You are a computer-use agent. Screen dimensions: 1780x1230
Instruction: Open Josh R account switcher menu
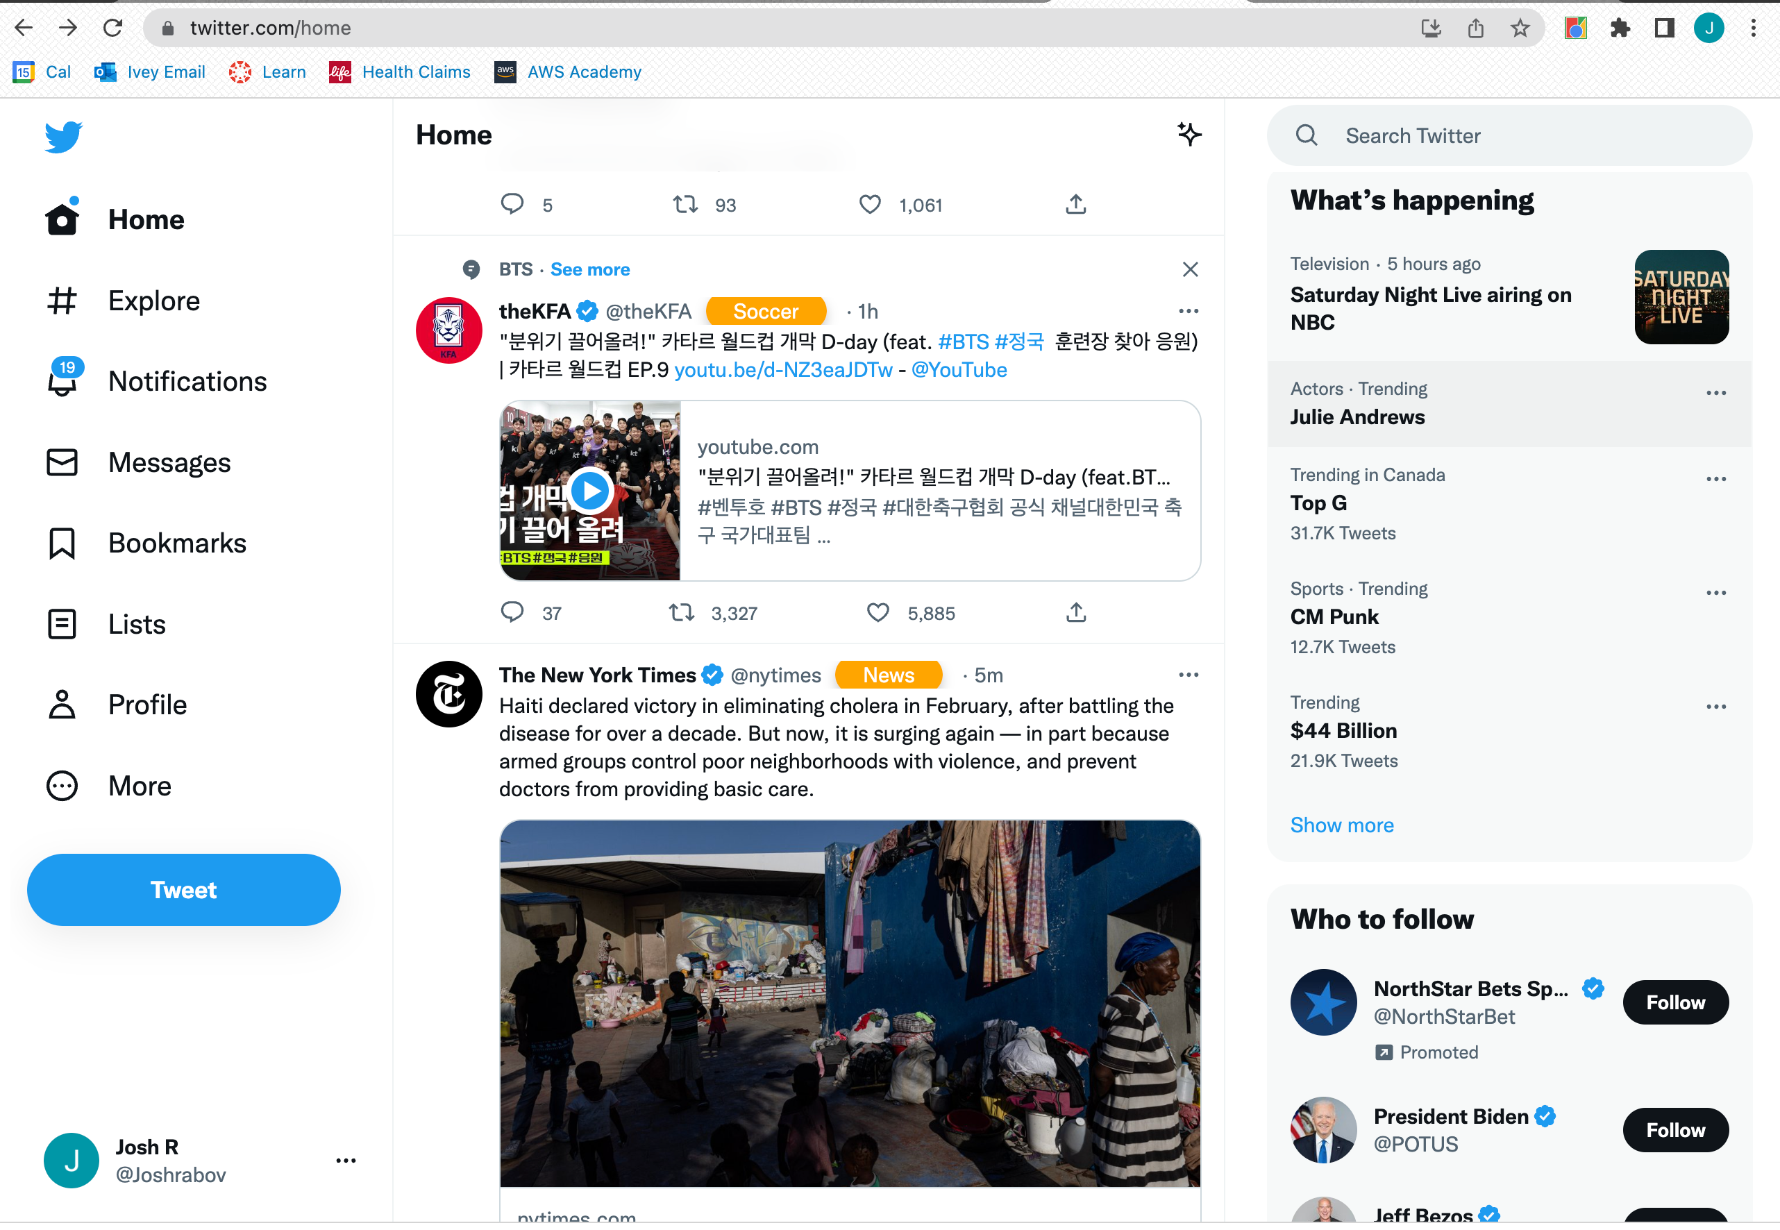(x=346, y=1160)
